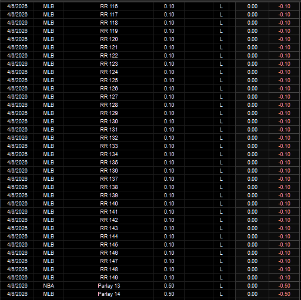
Task: Select cell labeled RR 142
Action: tap(109, 220)
